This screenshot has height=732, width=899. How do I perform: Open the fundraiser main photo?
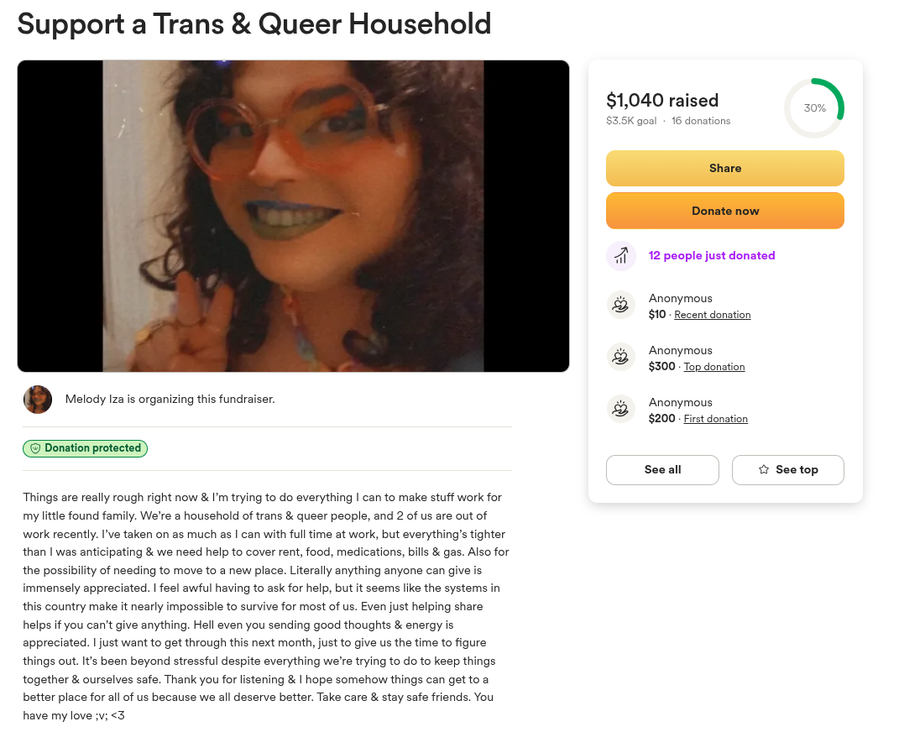pos(293,216)
